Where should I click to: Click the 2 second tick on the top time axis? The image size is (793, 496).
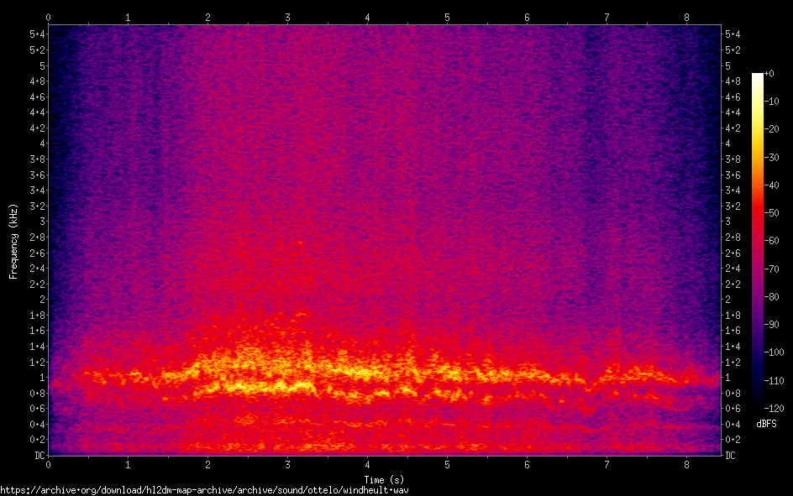[x=207, y=17]
